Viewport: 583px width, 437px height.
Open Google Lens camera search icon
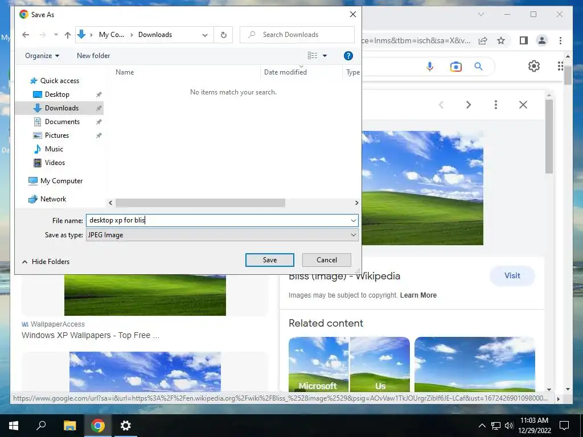pyautogui.click(x=456, y=67)
